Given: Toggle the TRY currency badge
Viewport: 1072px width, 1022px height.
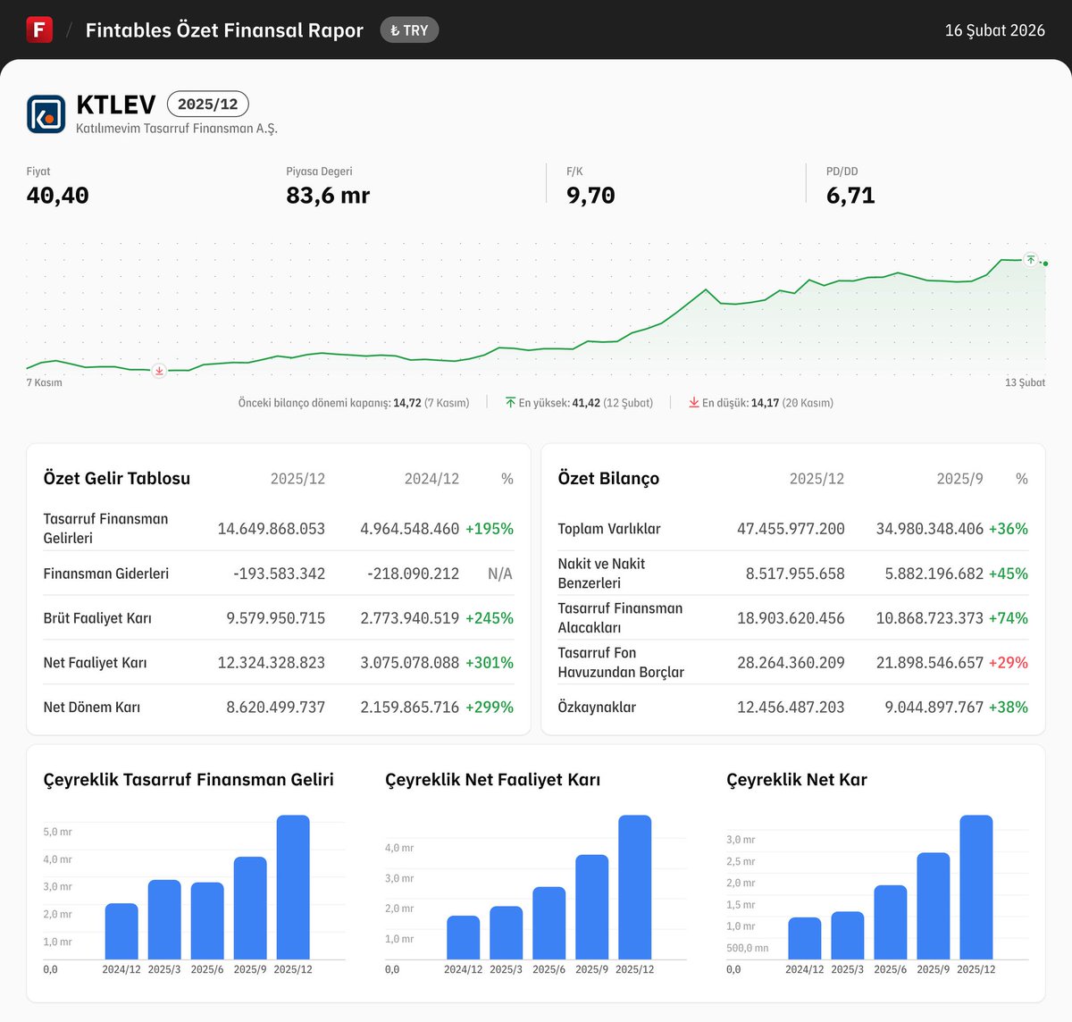Looking at the screenshot, I should pyautogui.click(x=409, y=29).
